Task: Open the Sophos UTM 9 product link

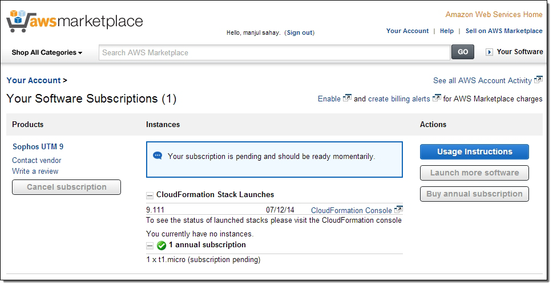Action: tap(38, 146)
